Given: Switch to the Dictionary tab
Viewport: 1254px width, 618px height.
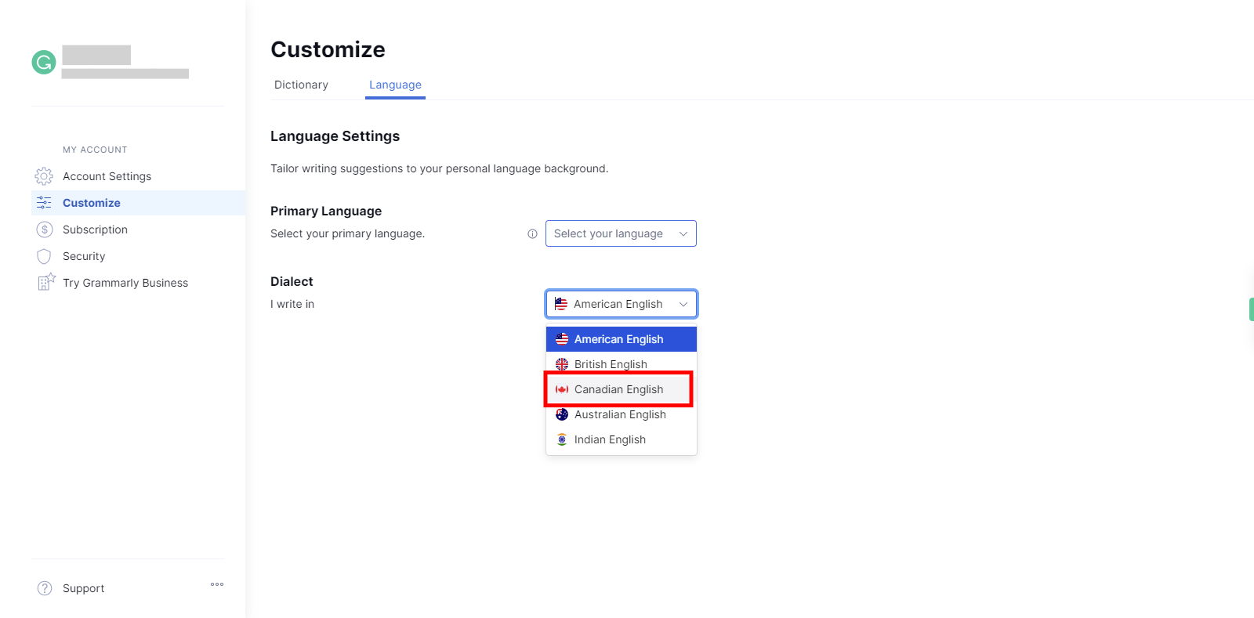Looking at the screenshot, I should click(x=301, y=85).
